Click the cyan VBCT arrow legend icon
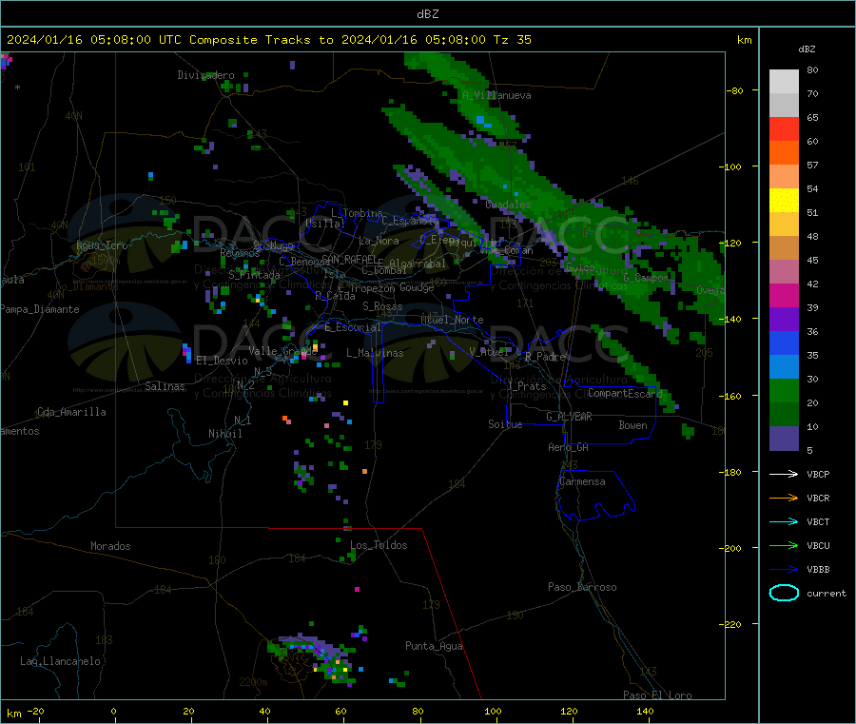This screenshot has height=724, width=856. [x=784, y=521]
